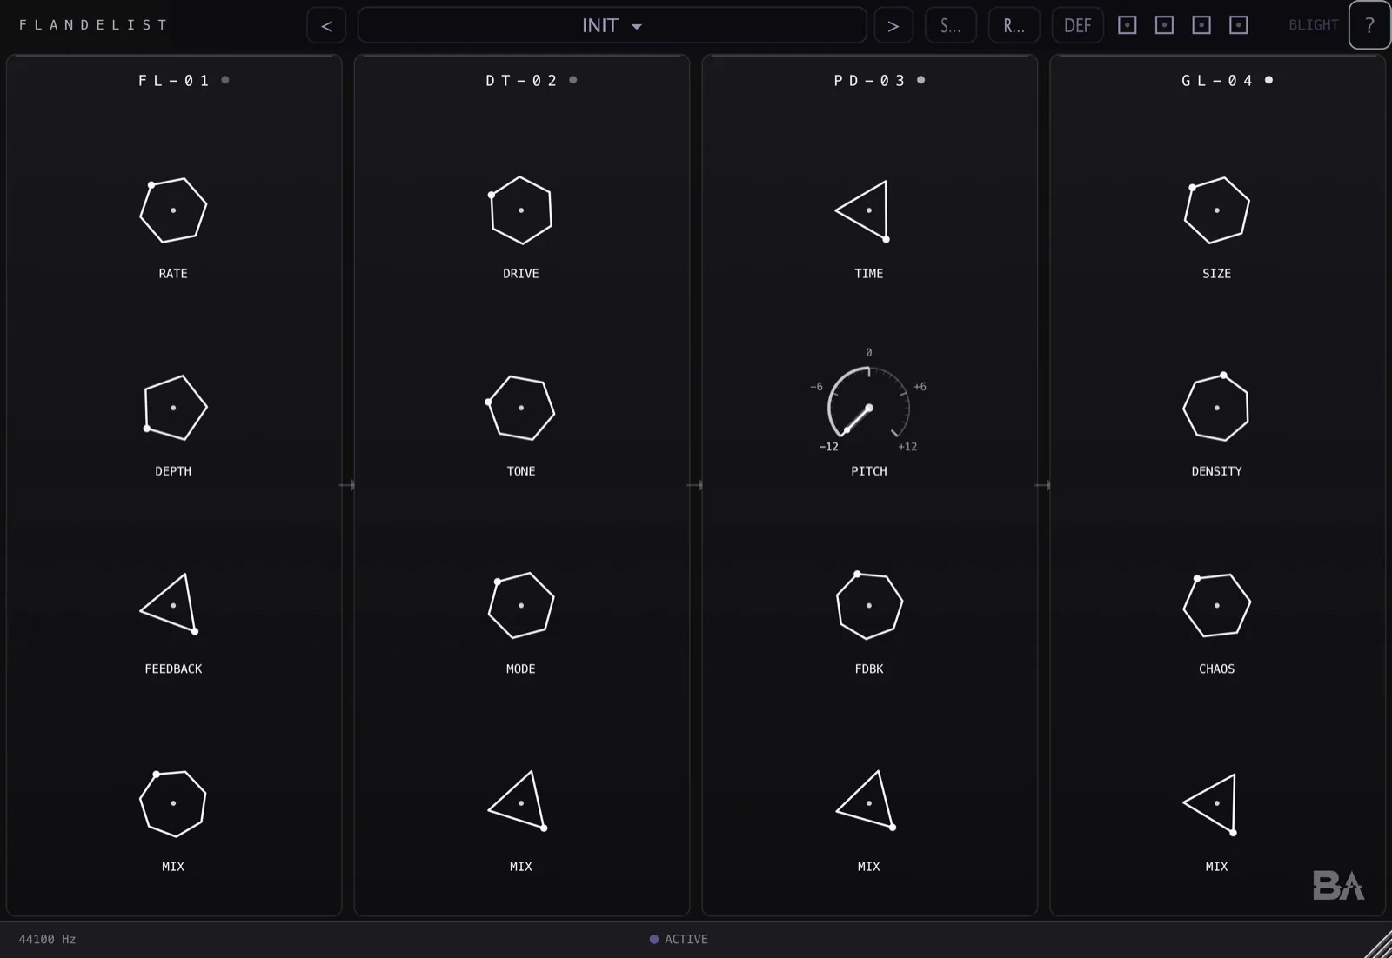Click the SIZE knob in GL-04
The image size is (1392, 958).
pos(1217,210)
